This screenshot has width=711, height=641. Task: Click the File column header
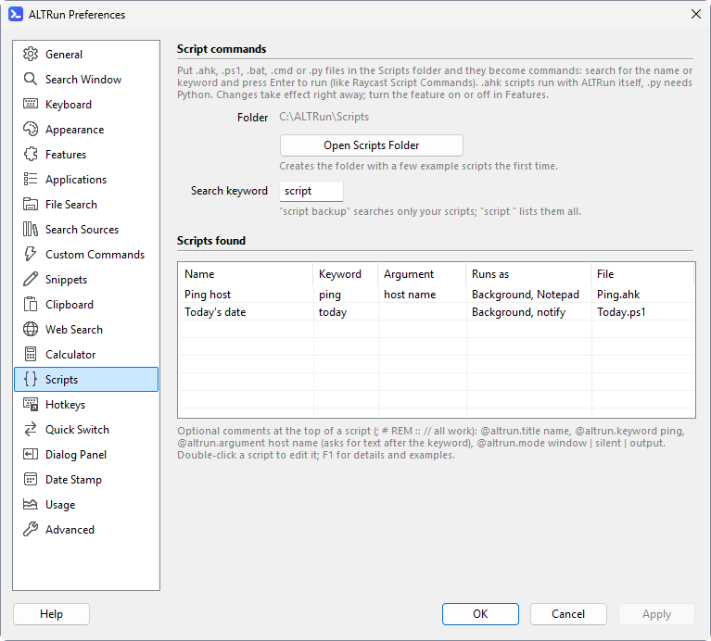[642, 273]
